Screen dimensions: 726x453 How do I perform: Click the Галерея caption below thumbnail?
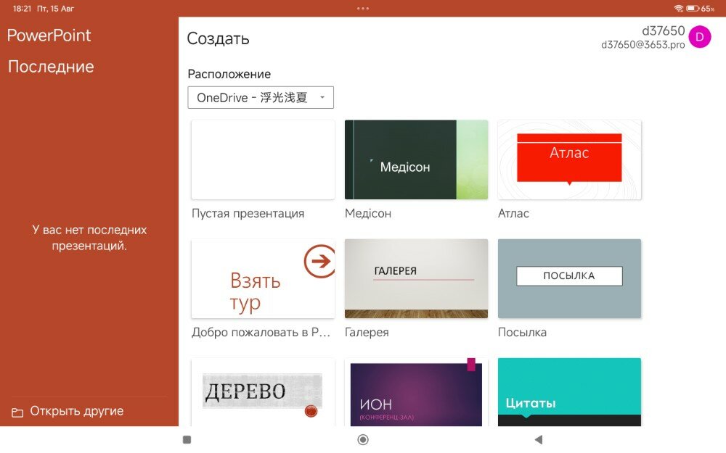pos(367,333)
